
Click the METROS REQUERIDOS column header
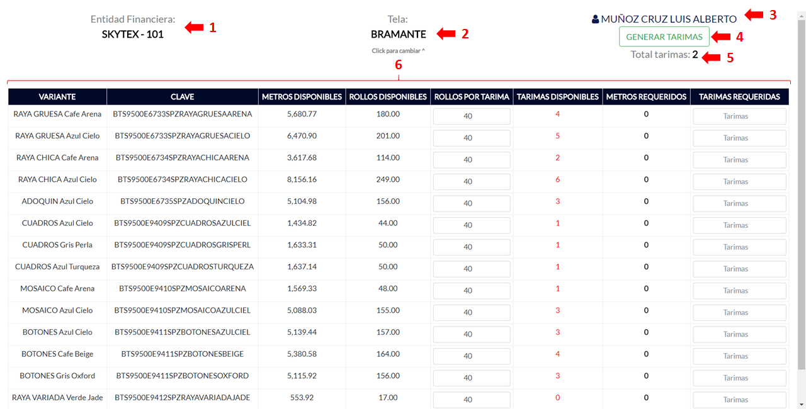coord(646,97)
